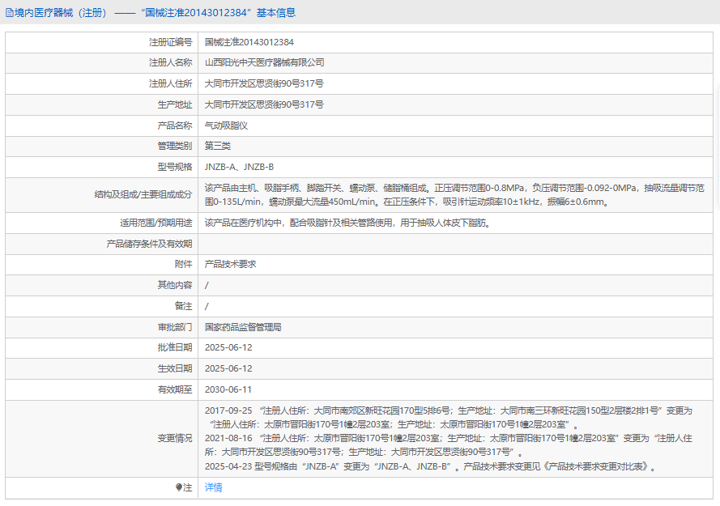Click the empty 产品储存条件及有效期 value cell

[x=454, y=244]
